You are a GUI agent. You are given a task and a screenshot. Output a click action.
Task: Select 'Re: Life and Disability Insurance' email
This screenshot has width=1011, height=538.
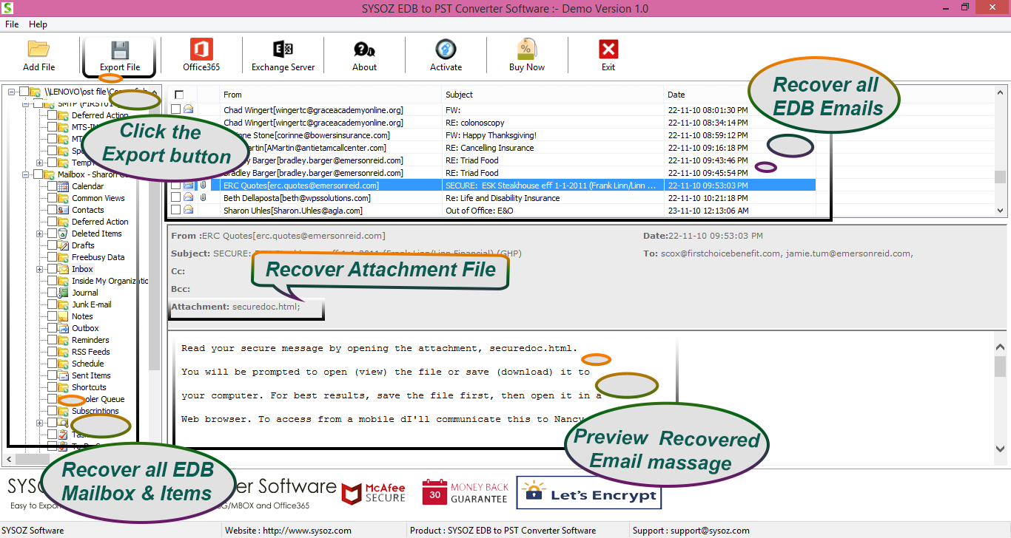pos(503,198)
